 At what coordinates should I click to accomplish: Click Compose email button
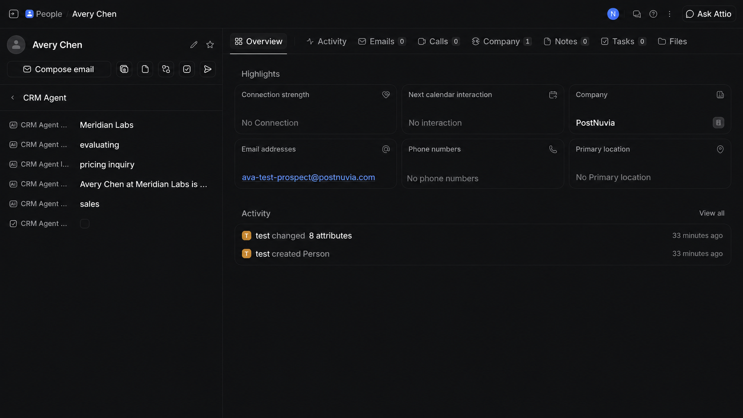59,69
